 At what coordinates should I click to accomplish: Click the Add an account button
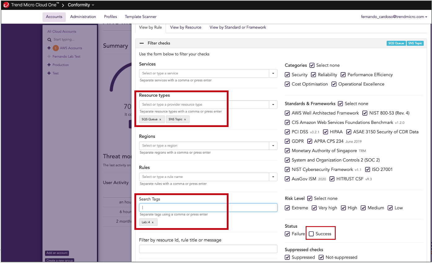[x=57, y=253]
